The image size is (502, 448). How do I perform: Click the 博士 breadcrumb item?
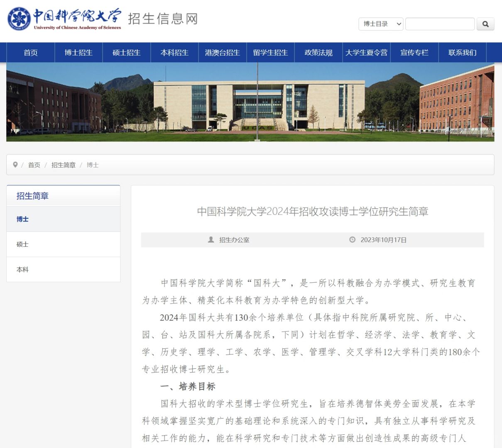click(93, 165)
